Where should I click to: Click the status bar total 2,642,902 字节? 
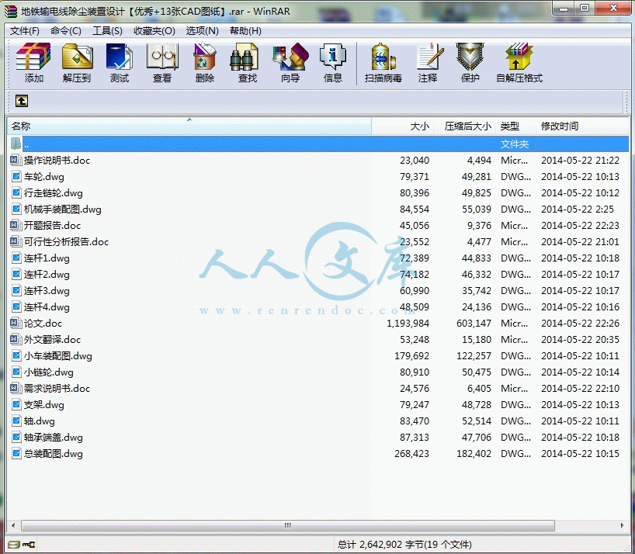(x=380, y=545)
